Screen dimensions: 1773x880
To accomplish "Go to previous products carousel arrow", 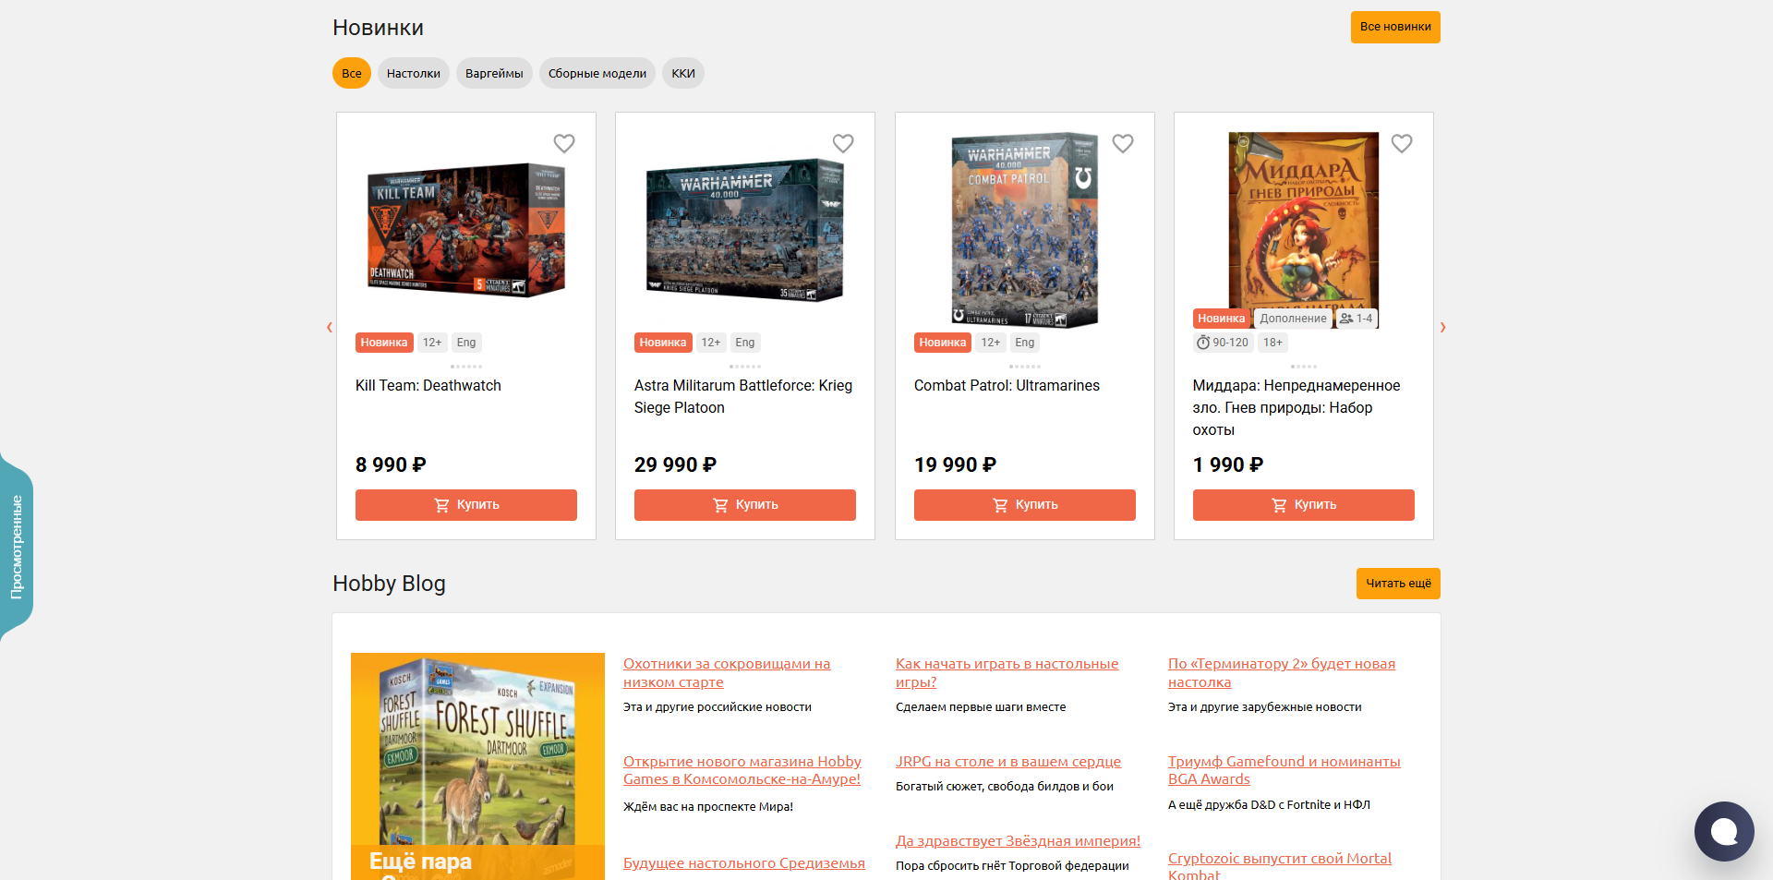I will [330, 327].
